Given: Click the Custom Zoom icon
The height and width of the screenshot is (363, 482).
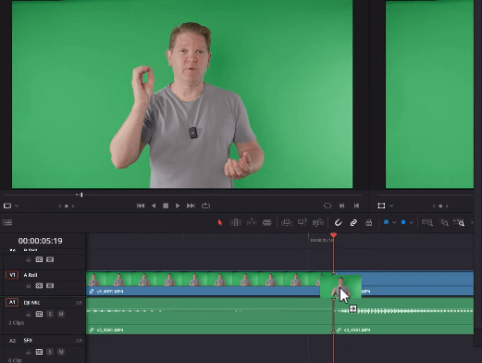Looking at the screenshot, I should pos(459,222).
